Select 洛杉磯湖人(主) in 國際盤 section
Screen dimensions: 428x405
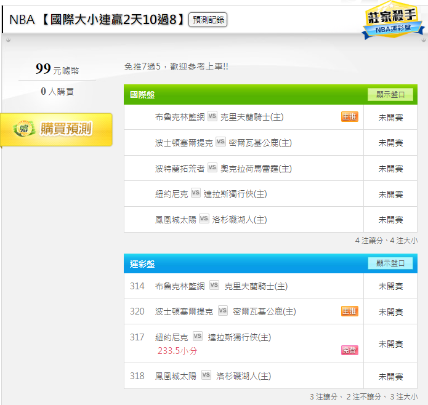(240, 220)
